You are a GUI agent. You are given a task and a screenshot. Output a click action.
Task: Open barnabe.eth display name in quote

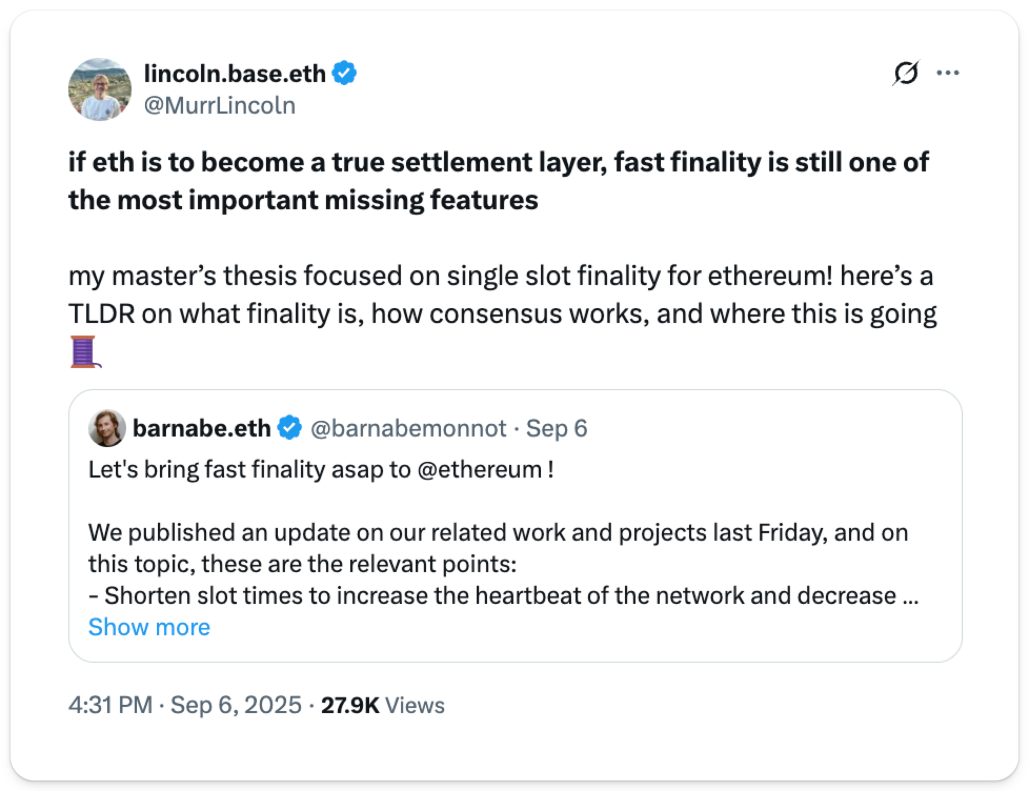click(x=201, y=428)
